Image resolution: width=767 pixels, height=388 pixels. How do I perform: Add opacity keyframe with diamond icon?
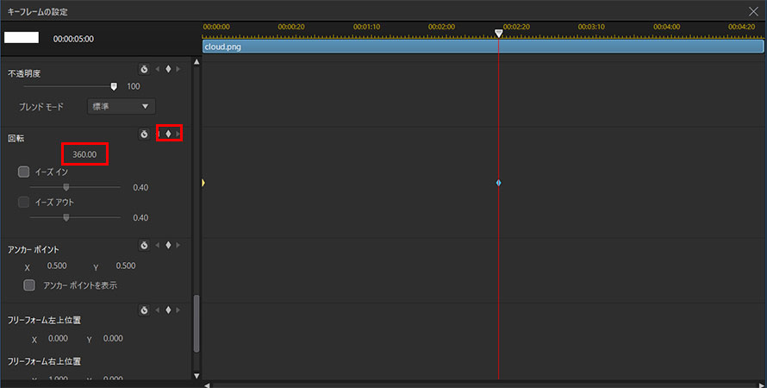click(168, 69)
